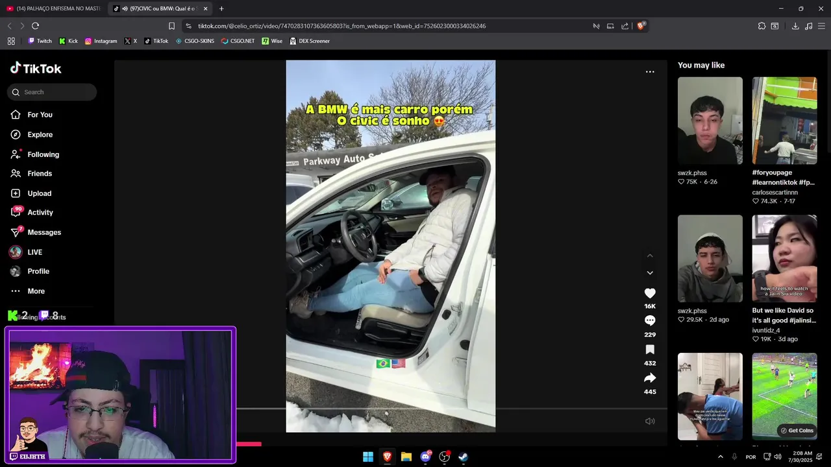Viewport: 831px width, 467px height.
Task: Open the swzk.phss 75K suggested video
Action: [x=710, y=121]
